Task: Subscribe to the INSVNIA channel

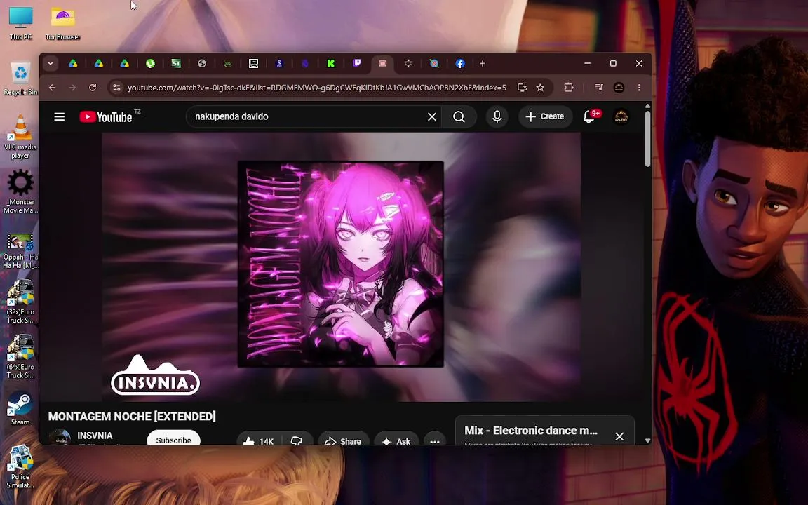Action: point(174,439)
